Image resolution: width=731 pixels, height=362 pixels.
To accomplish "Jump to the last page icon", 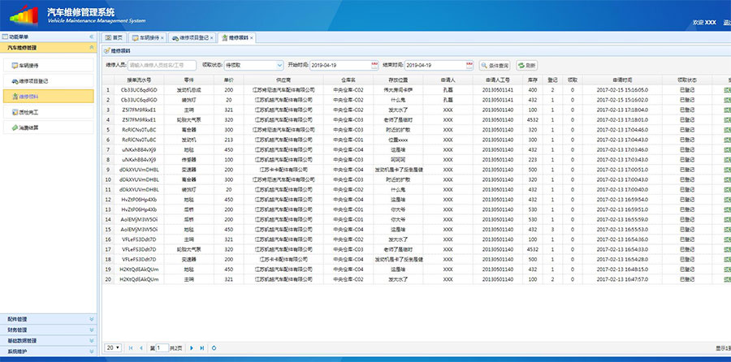I will pos(201,347).
